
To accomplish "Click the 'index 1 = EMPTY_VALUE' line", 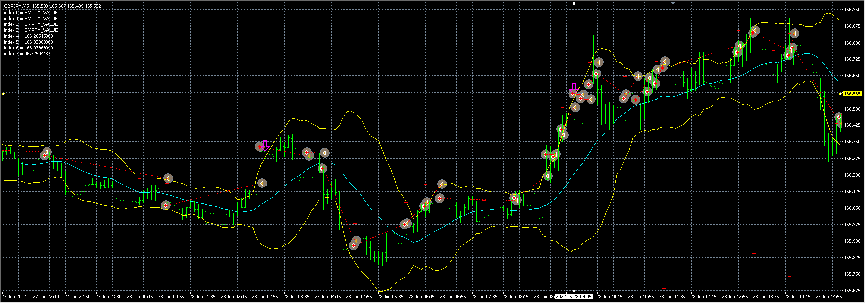I will pos(31,18).
